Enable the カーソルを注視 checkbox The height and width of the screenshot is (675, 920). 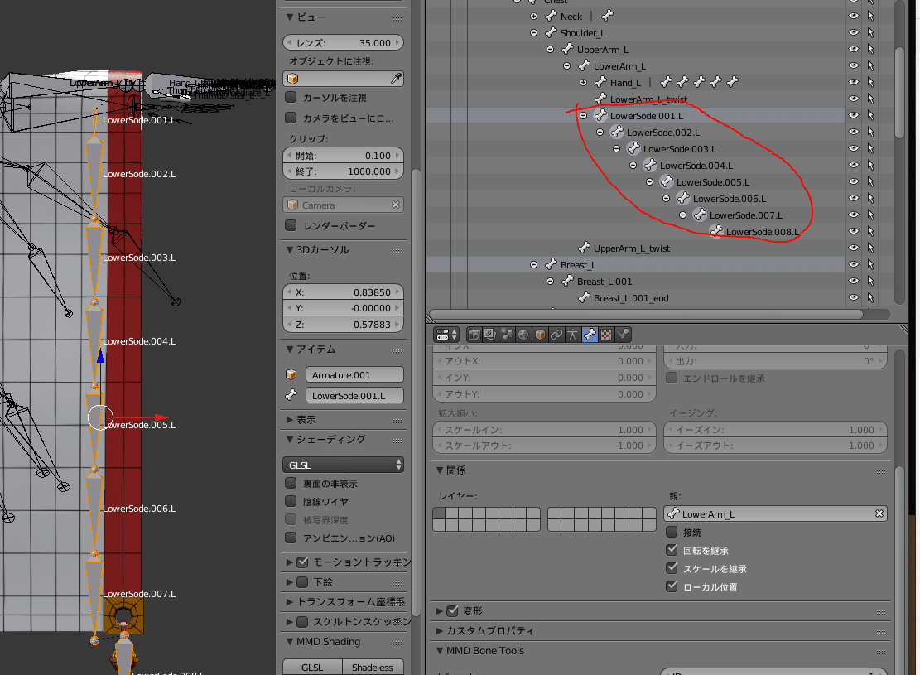point(291,97)
